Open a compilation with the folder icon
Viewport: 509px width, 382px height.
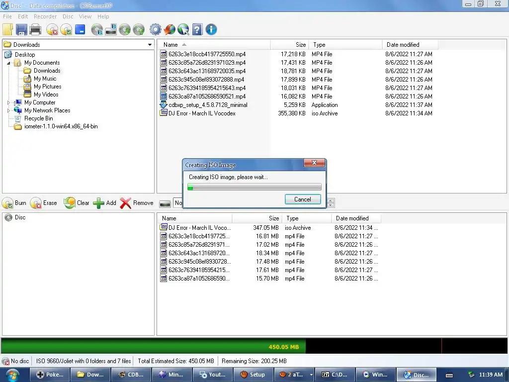tap(8, 29)
